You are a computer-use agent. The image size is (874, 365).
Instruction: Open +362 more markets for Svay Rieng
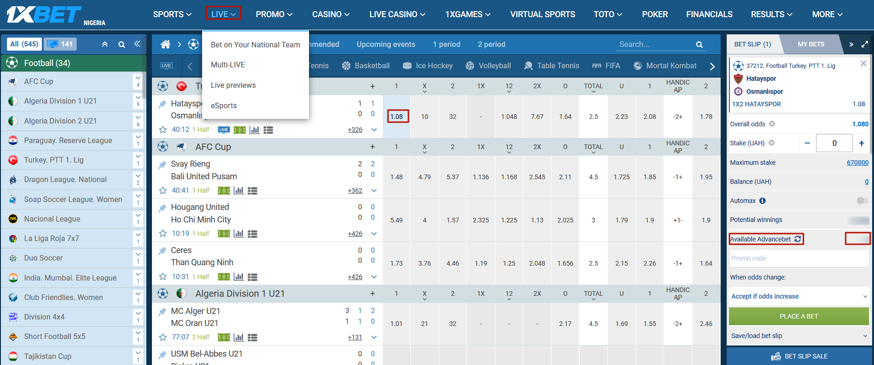[x=355, y=190]
